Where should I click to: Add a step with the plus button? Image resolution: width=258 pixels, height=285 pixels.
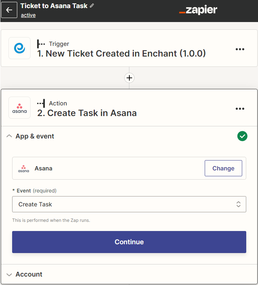click(x=129, y=78)
